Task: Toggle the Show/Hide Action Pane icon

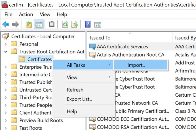Action: point(98,25)
